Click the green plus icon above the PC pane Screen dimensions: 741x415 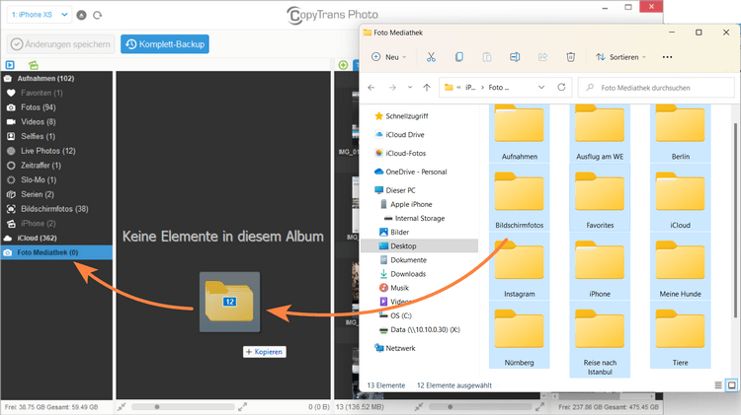pyautogui.click(x=343, y=65)
